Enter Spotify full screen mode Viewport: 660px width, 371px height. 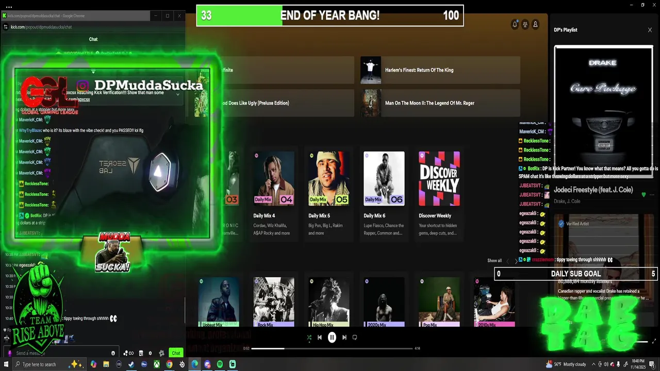tap(655, 342)
